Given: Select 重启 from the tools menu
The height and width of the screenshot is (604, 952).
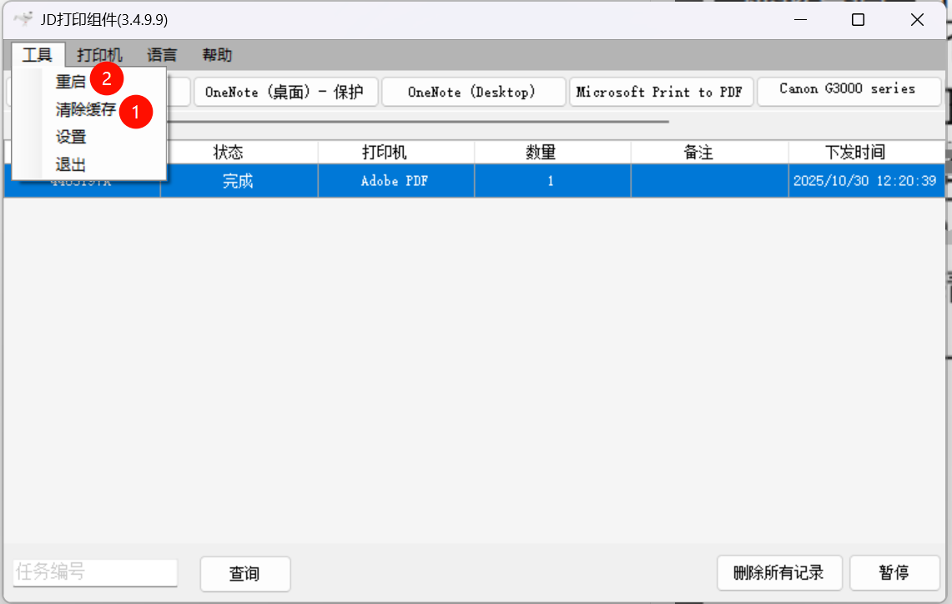Looking at the screenshot, I should 71,82.
